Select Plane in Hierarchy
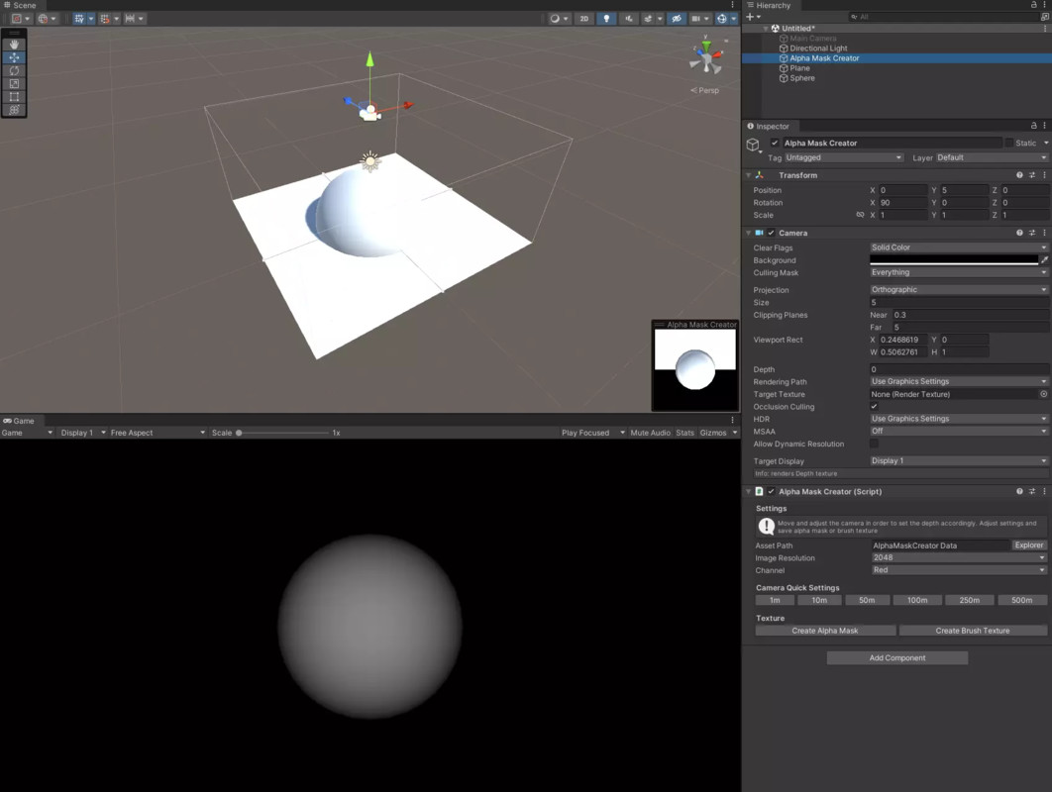Viewport: 1052px width, 792px height. tap(799, 67)
